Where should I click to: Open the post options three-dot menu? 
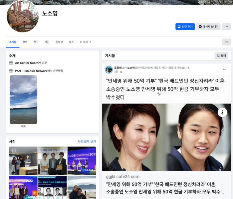point(225,69)
